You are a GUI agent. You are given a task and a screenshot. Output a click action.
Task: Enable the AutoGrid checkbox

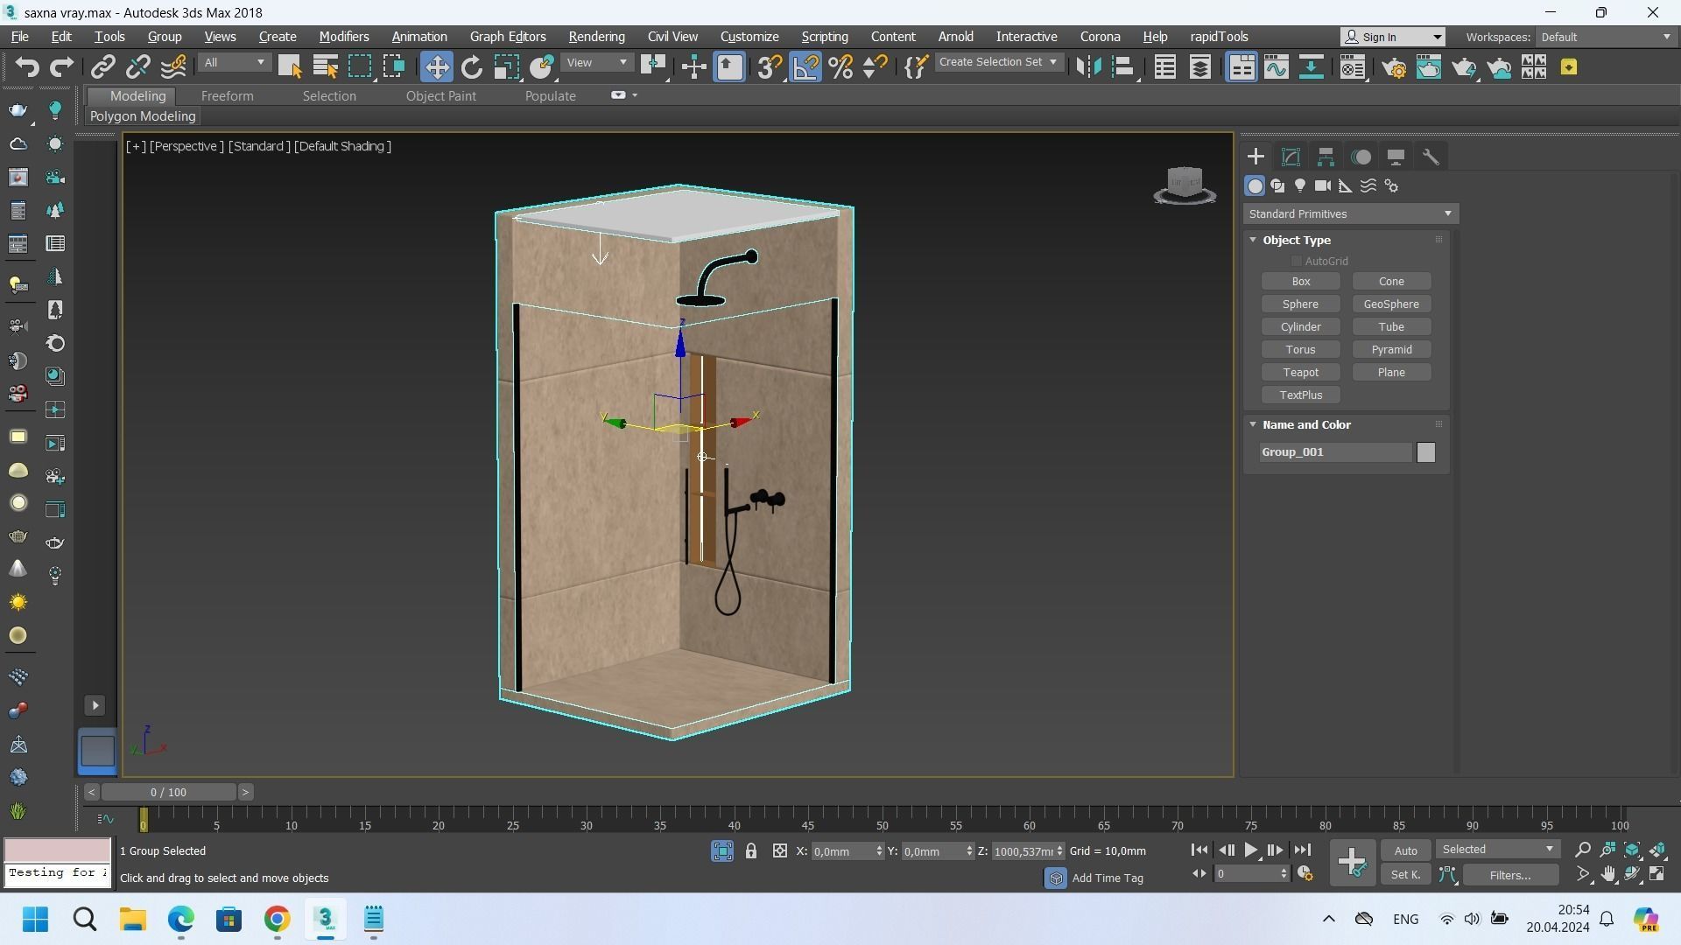(x=1297, y=262)
